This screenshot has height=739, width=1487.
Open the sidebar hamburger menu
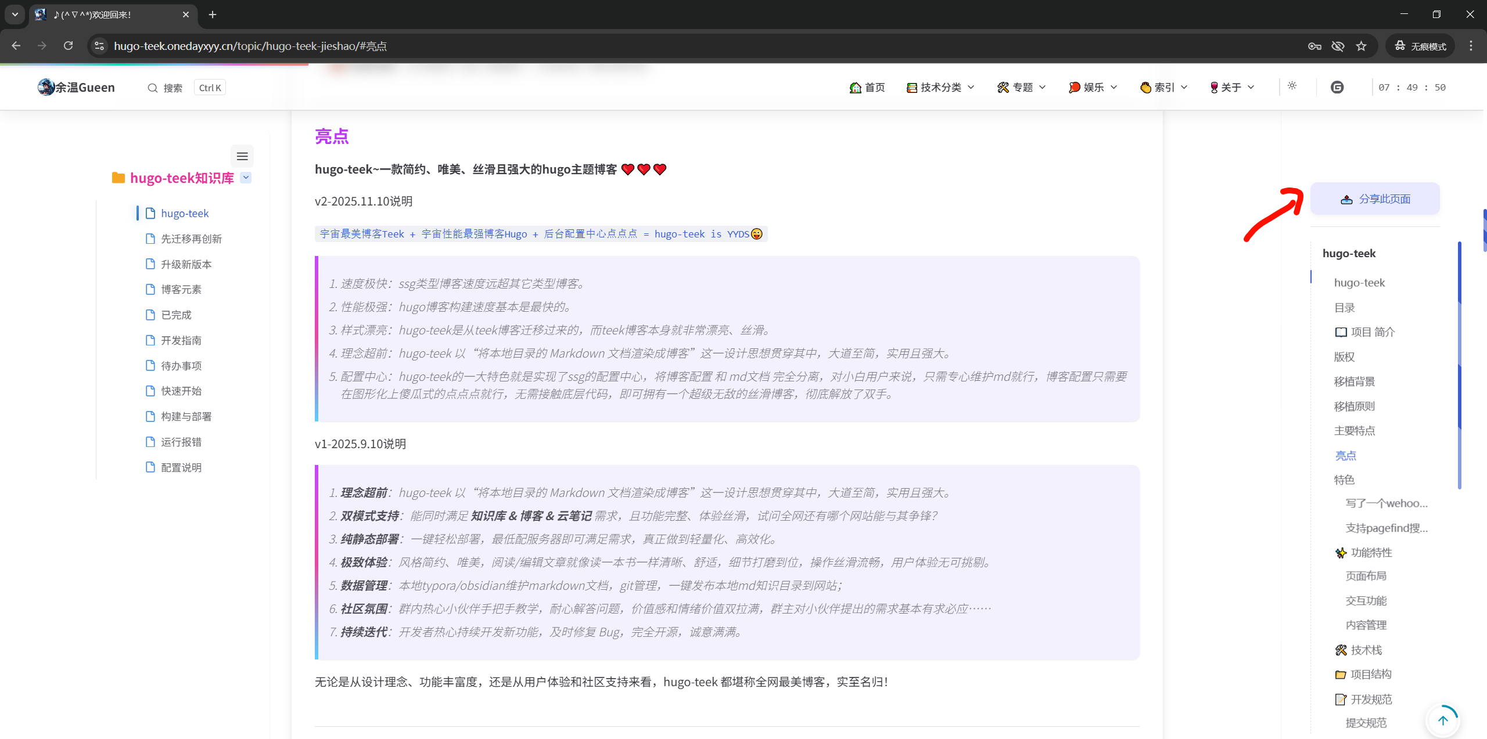coord(242,156)
